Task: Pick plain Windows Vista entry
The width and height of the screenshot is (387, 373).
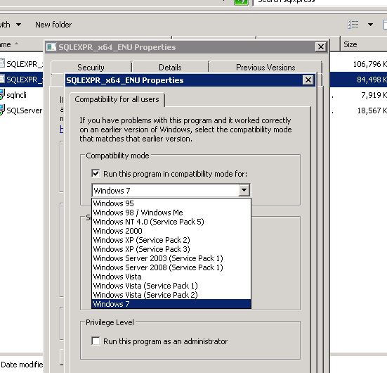Action: click(171, 277)
